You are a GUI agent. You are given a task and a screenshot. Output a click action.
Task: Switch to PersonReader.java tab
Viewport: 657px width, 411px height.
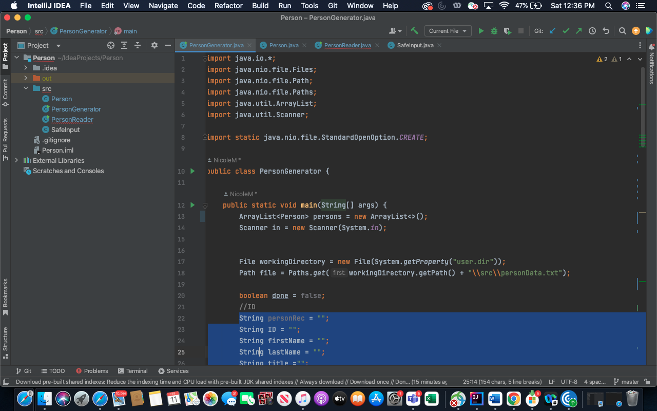(347, 45)
